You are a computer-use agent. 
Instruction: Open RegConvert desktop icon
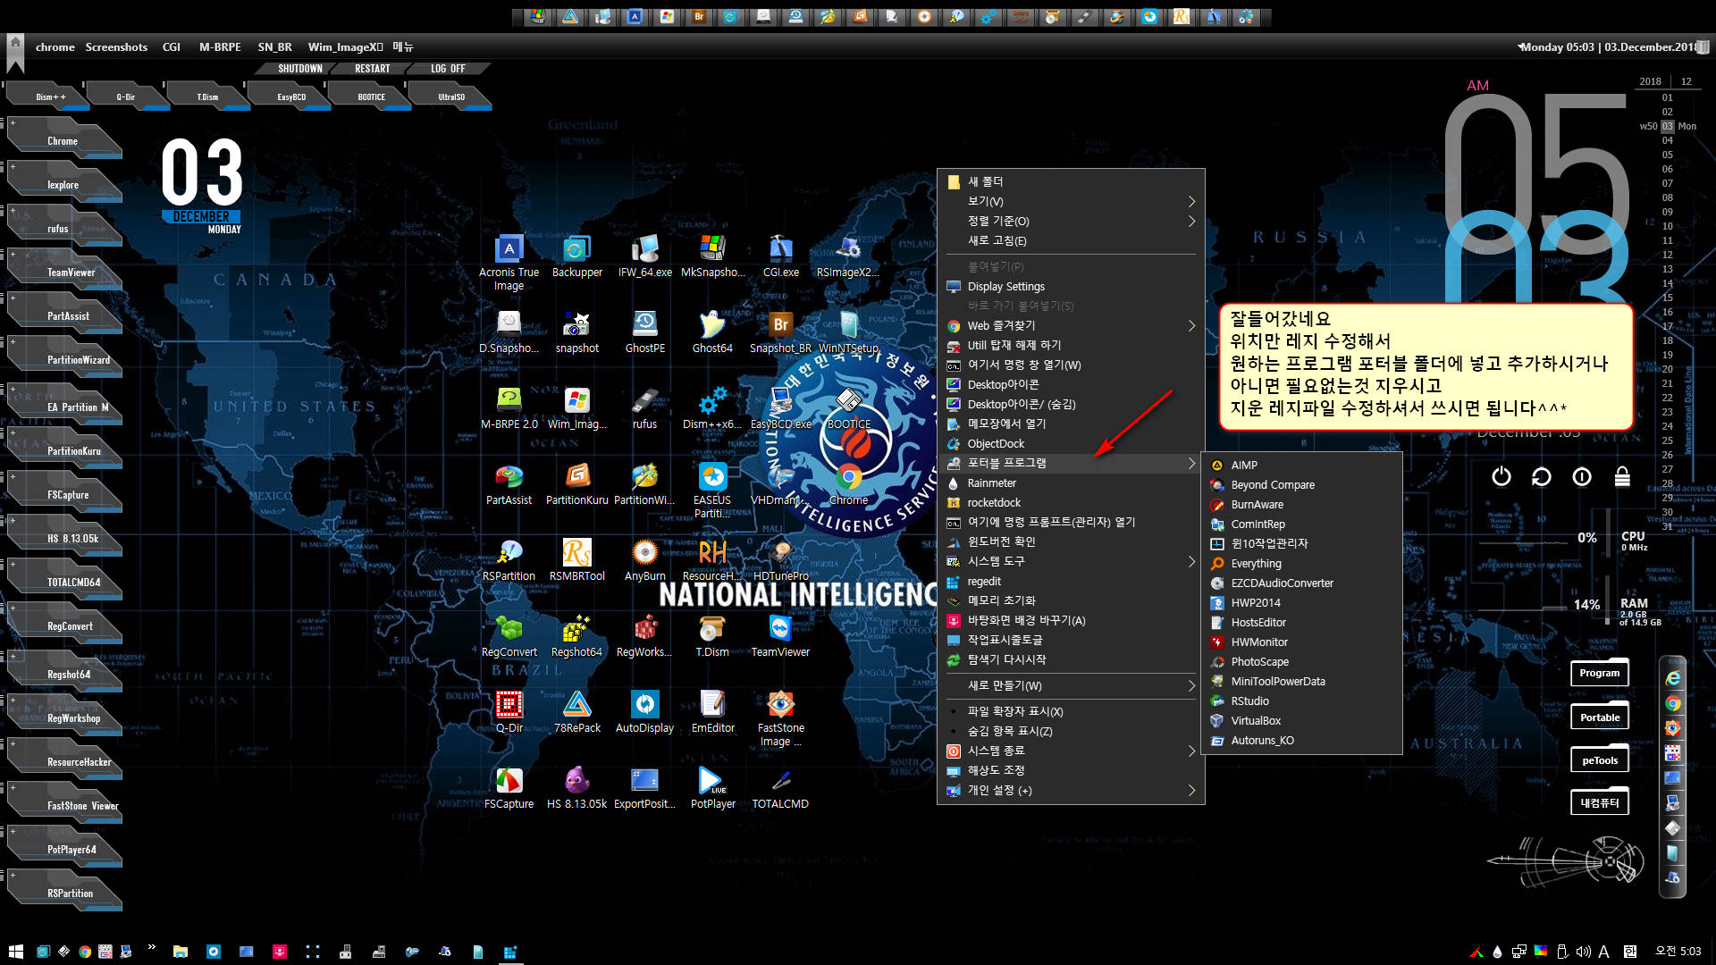[509, 637]
